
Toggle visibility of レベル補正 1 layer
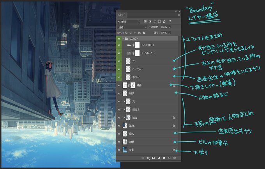point(119,45)
